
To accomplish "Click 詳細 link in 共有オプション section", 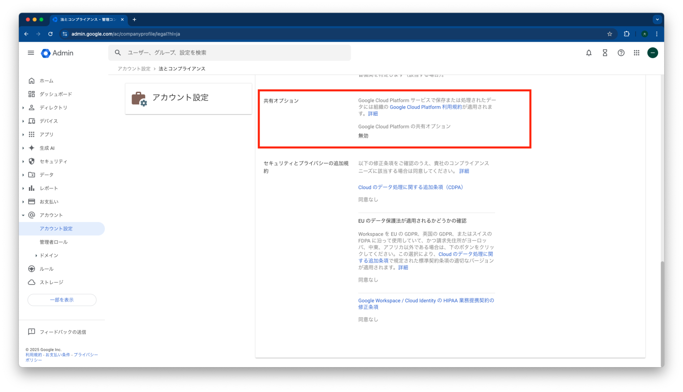I will click(x=373, y=114).
